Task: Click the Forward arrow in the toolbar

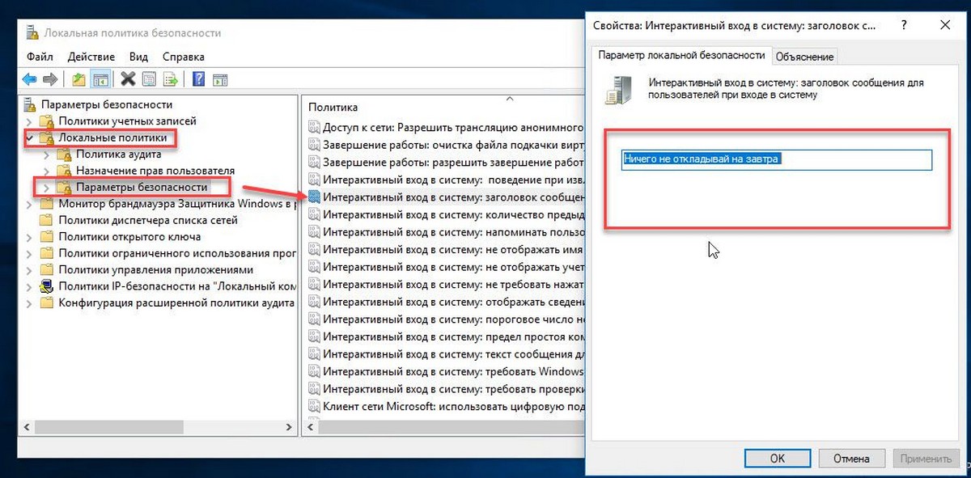Action: click(50, 79)
